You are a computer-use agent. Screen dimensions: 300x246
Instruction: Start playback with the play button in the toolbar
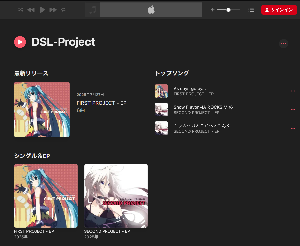pos(42,10)
